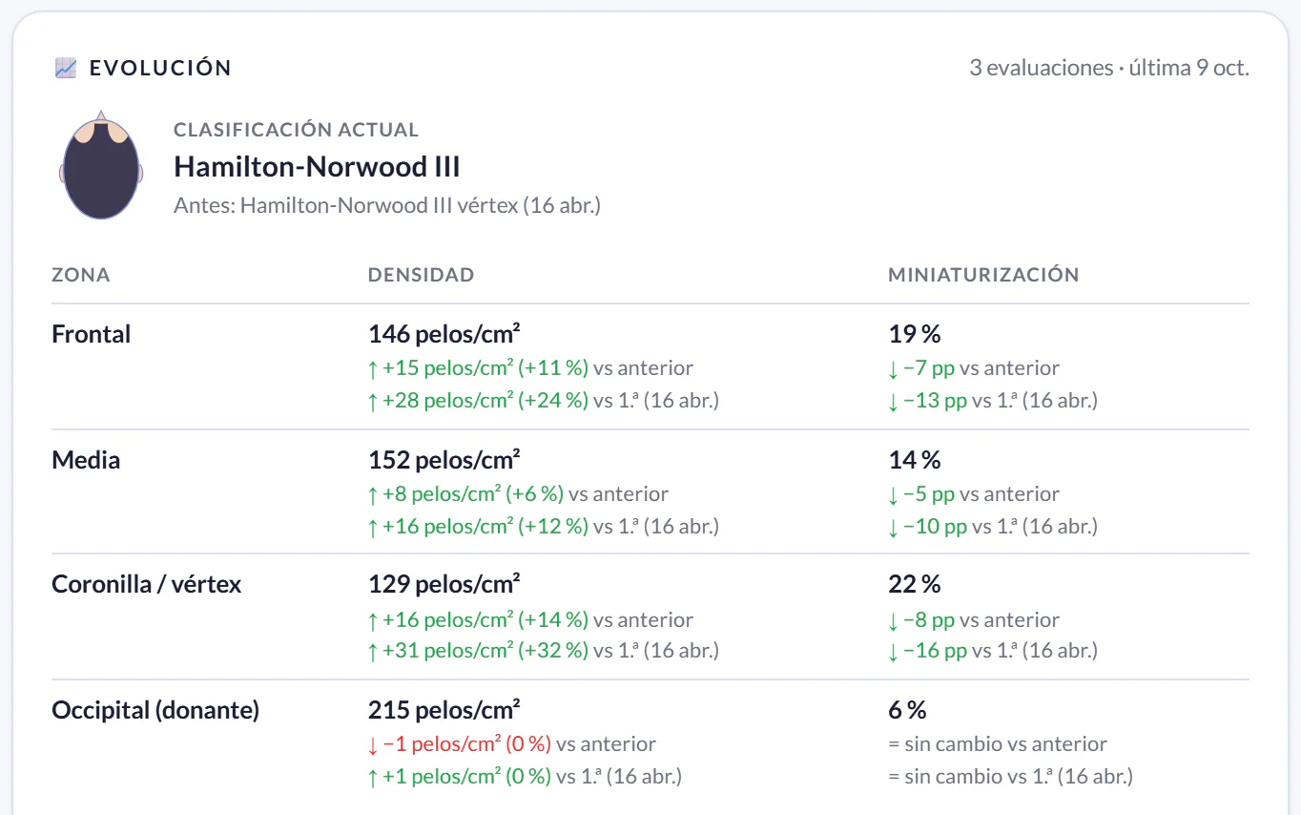Click the '+1 pelos/cm² (0 %)' change

(460, 777)
